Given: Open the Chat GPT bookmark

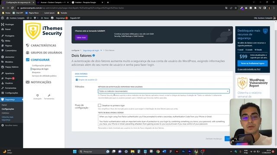Looking at the screenshot, I should tap(18, 13).
